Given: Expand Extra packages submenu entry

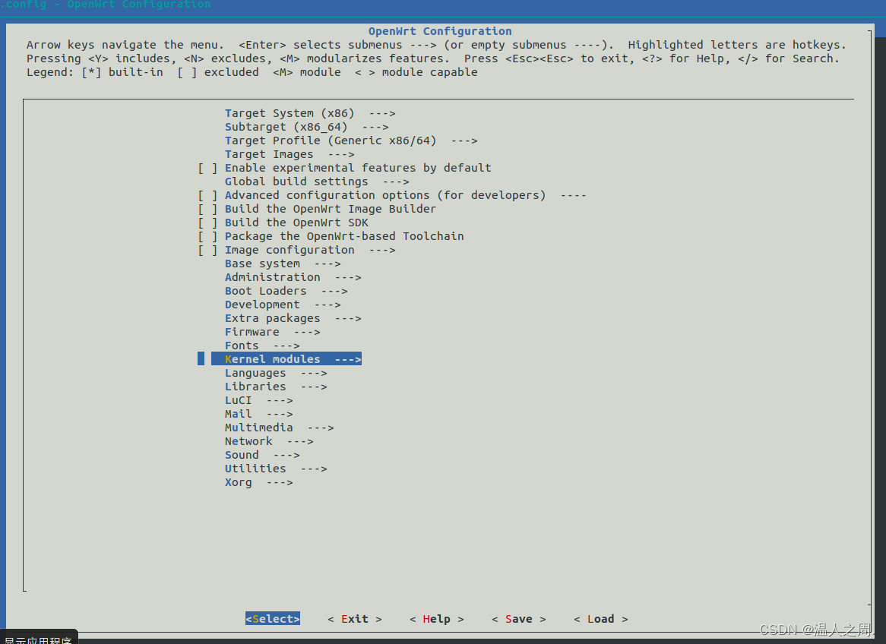Looking at the screenshot, I should click(293, 319).
